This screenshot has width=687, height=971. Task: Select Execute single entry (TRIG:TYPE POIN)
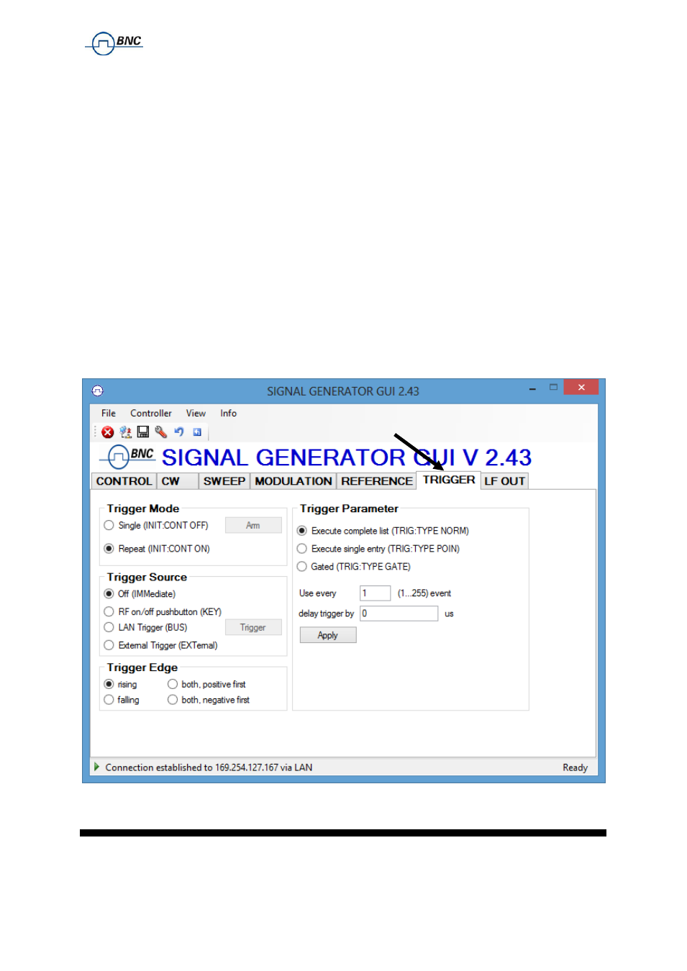pos(378,548)
